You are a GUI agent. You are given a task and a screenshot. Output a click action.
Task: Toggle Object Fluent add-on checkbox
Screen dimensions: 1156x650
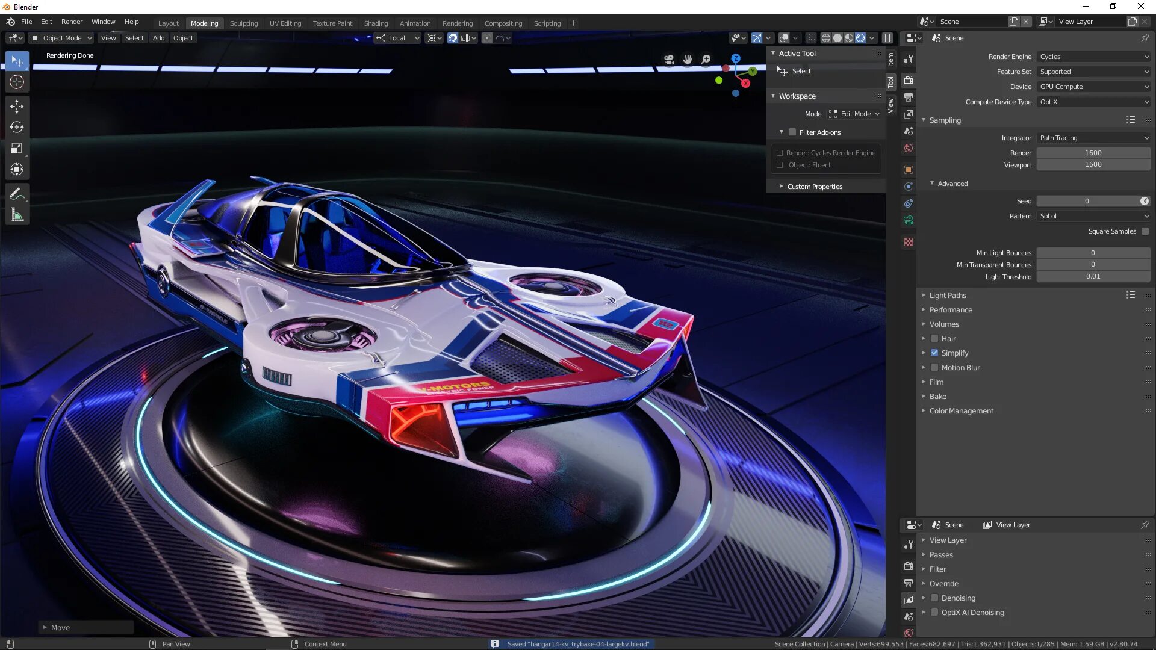tap(780, 164)
